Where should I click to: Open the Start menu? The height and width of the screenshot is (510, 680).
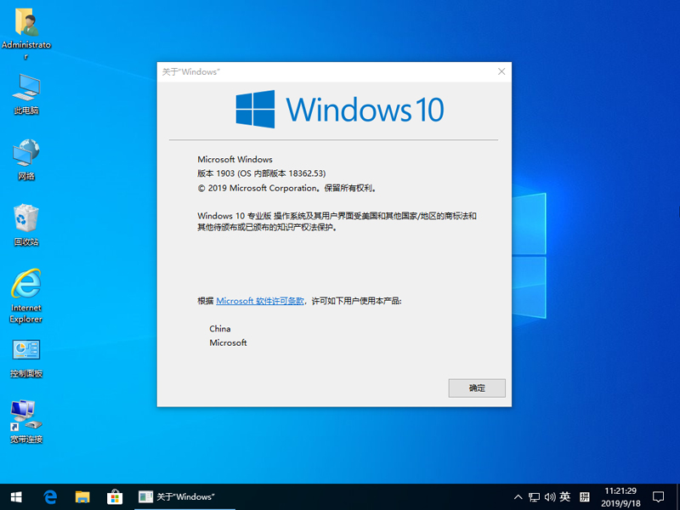pos(16,496)
